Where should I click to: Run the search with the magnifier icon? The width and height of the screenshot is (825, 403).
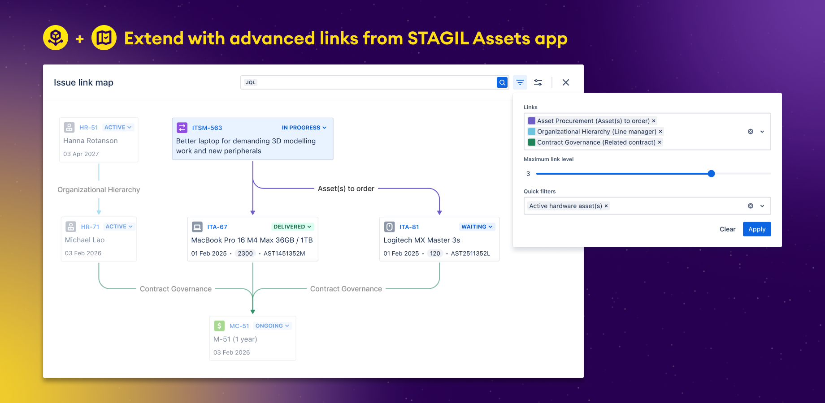click(502, 82)
